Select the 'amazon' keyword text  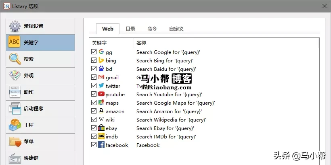click(115, 111)
